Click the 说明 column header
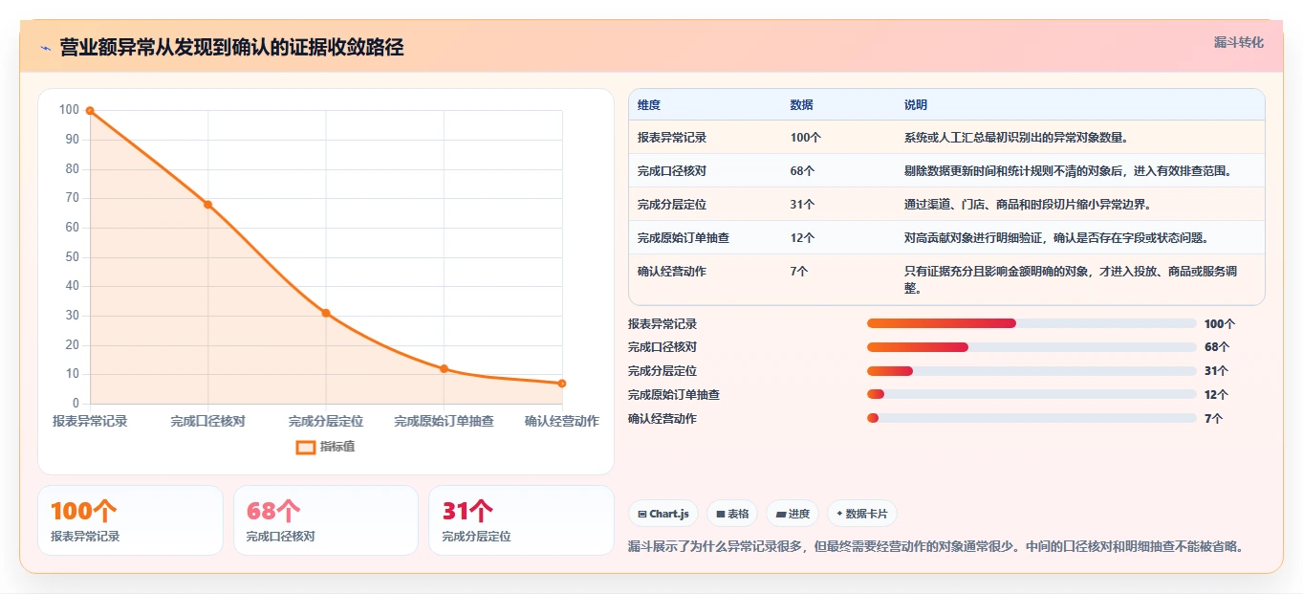 coord(916,105)
